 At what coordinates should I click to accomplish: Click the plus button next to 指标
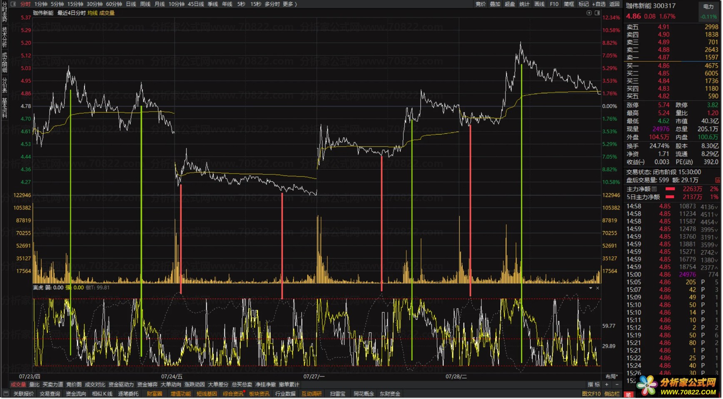607,384
